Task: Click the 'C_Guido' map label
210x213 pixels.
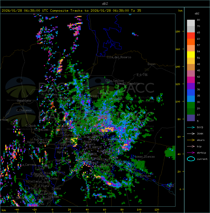Action: click(31, 126)
